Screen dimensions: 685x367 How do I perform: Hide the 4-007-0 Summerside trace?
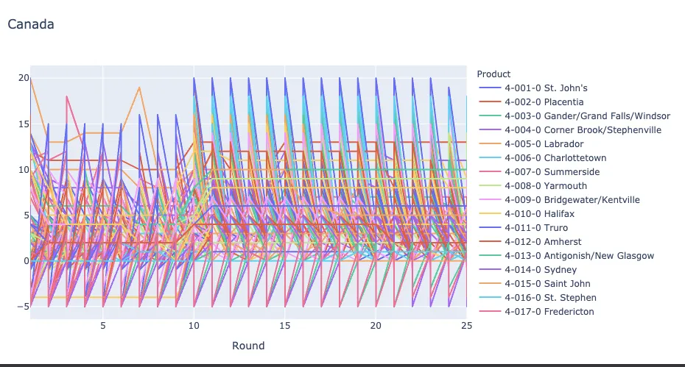(539, 172)
